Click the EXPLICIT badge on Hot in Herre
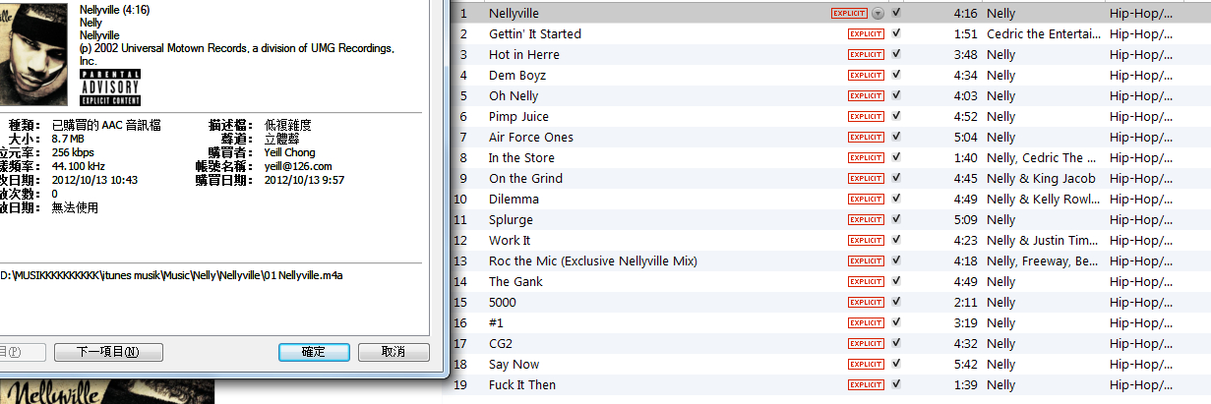The image size is (1211, 404). click(866, 54)
